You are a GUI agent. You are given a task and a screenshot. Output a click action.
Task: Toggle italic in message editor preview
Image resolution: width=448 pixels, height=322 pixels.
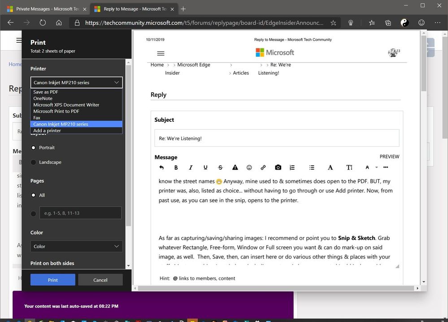[191, 167]
